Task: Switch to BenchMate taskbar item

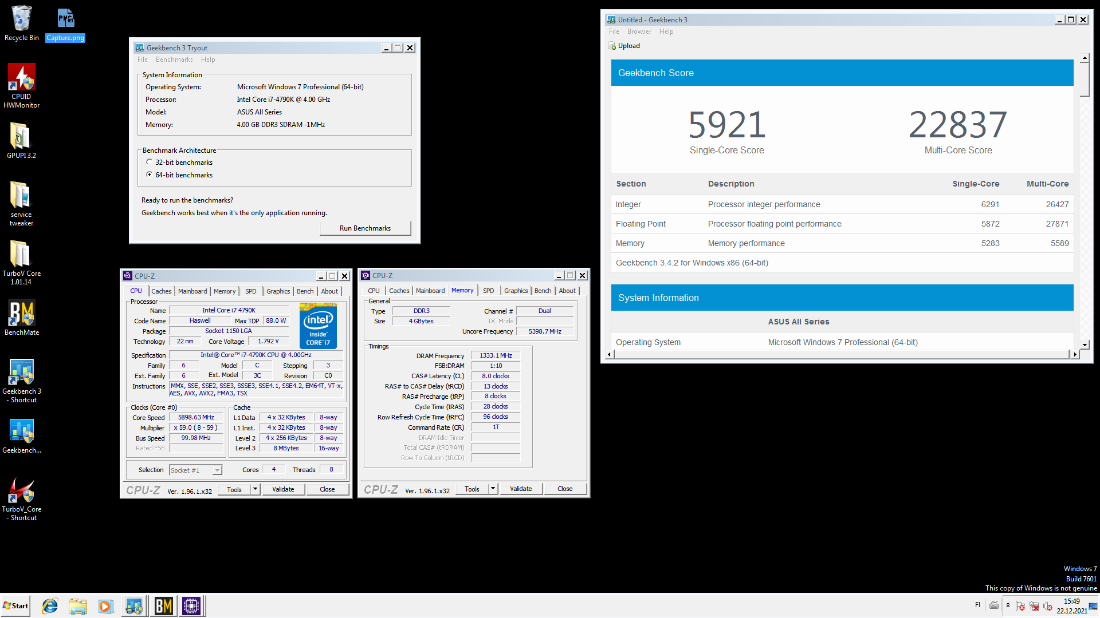Action: pyautogui.click(x=163, y=606)
